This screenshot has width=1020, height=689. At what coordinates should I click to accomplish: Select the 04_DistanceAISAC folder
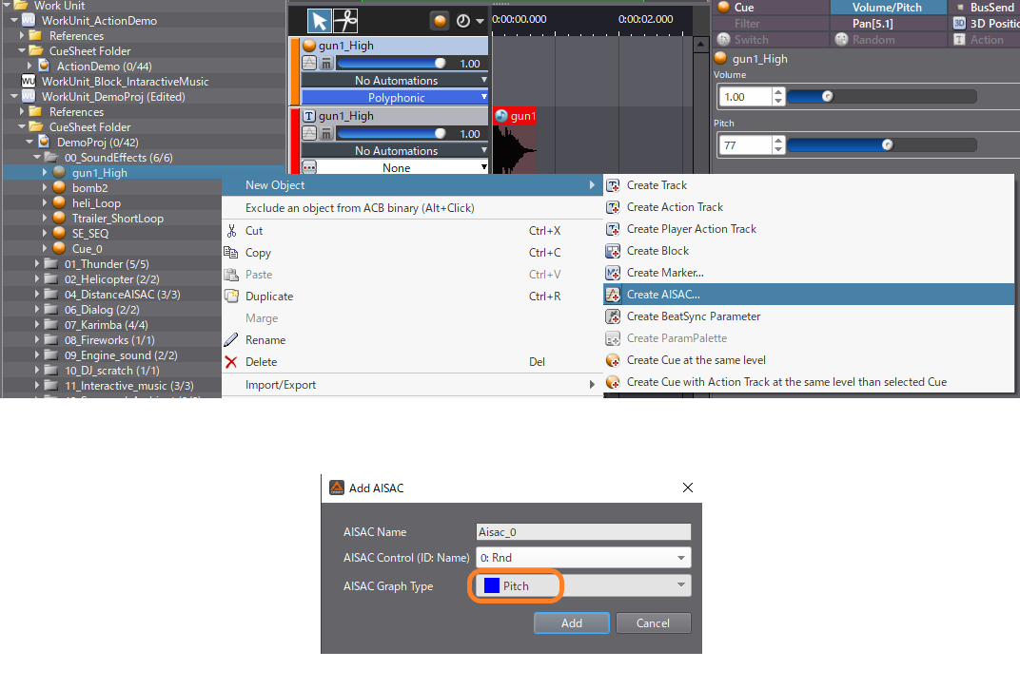click(123, 295)
